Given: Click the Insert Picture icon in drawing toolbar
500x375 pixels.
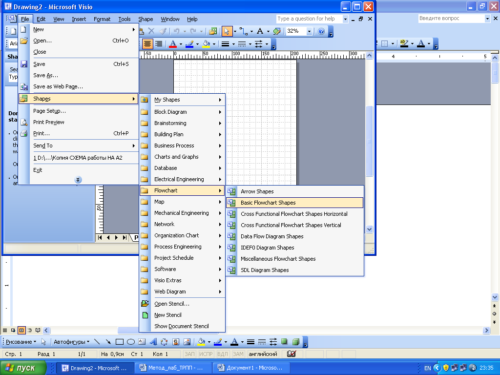Looking at the screenshot, I should [x=187, y=342].
